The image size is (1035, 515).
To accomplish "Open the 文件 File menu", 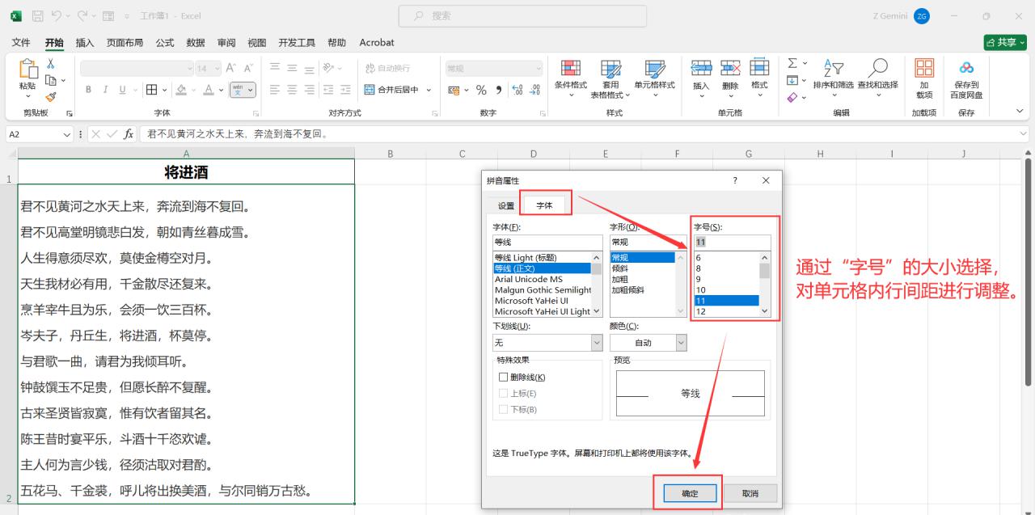I will point(21,43).
